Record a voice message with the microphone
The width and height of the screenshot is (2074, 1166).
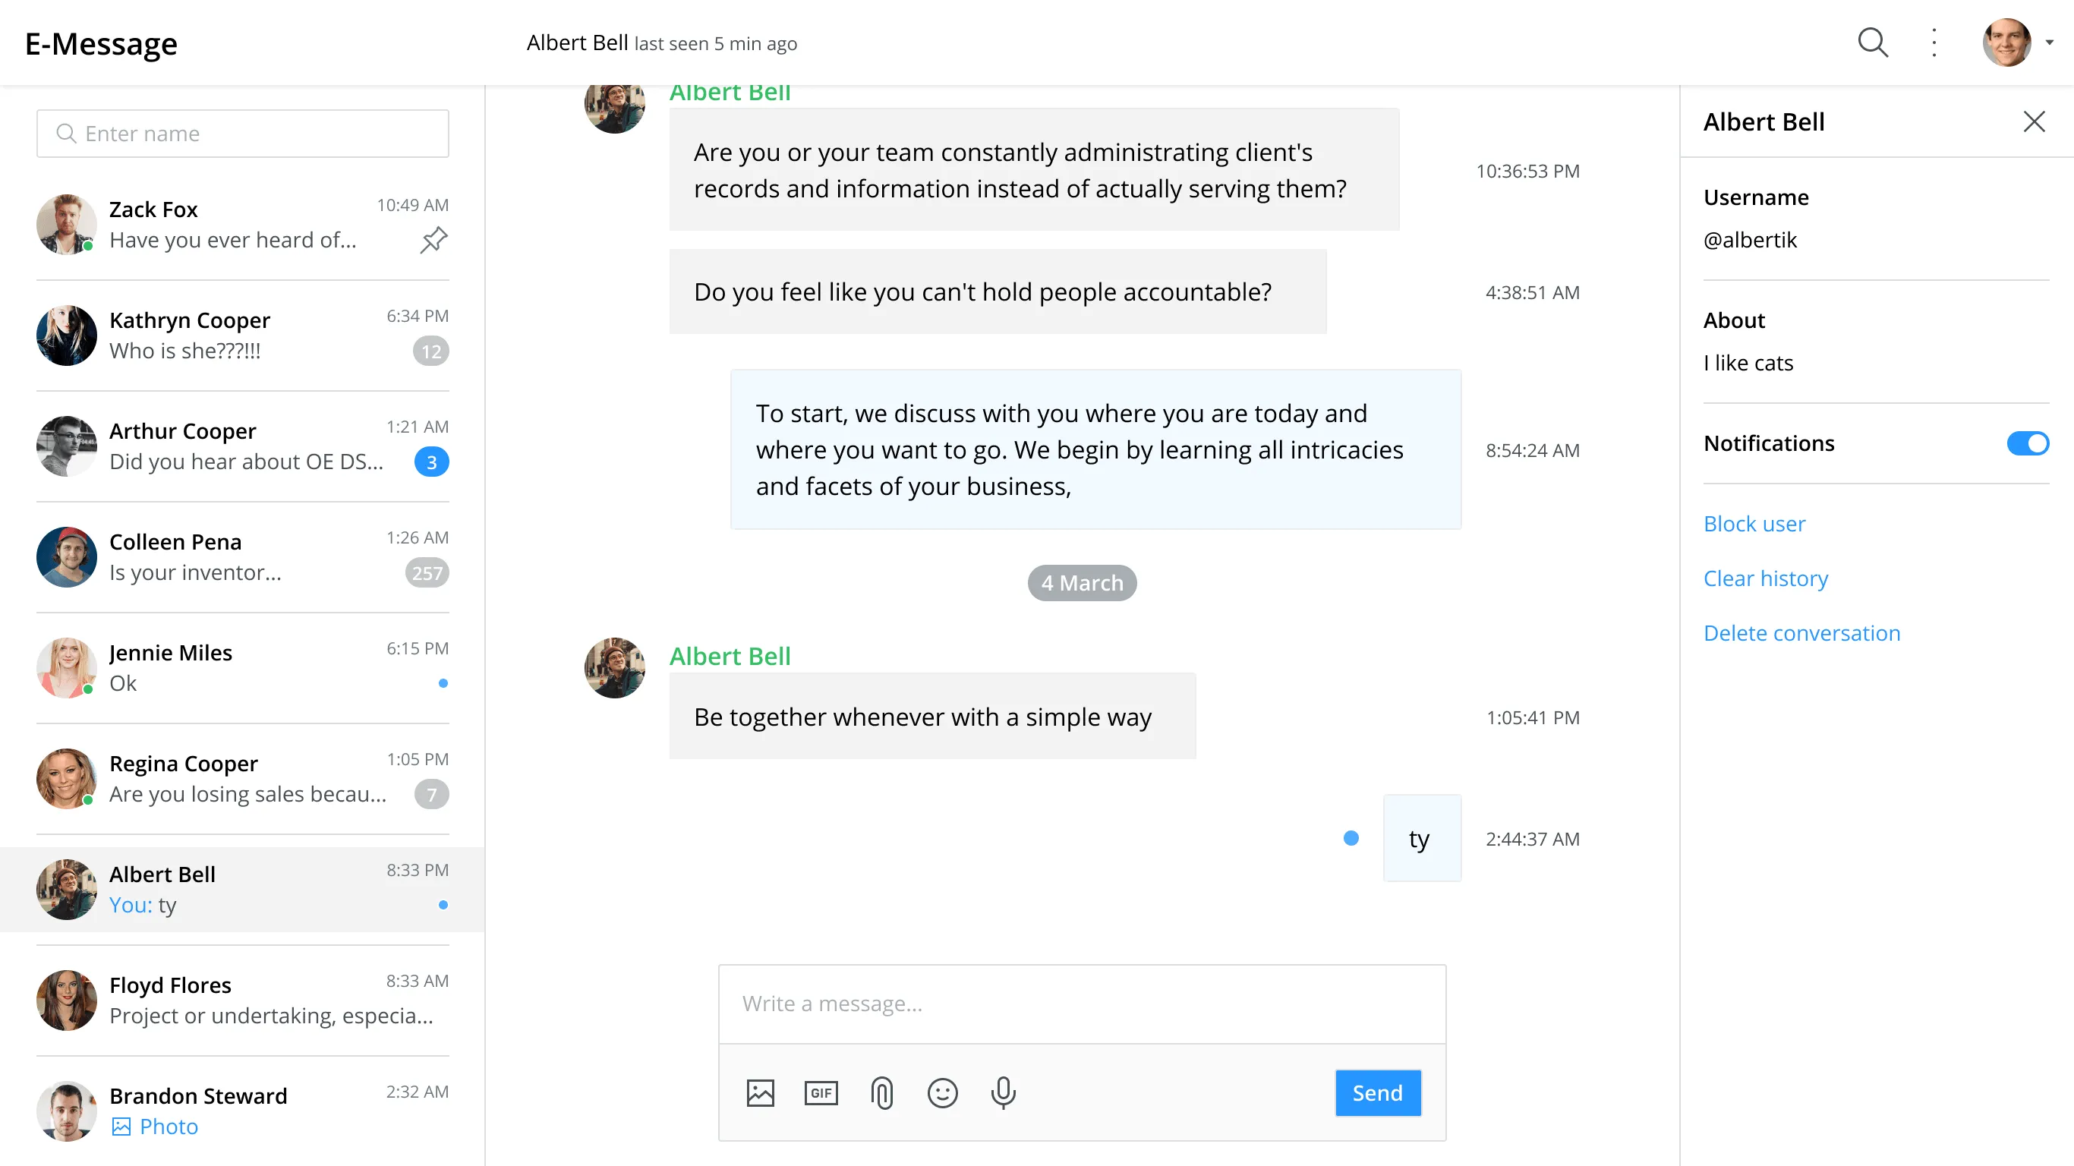coord(1003,1092)
